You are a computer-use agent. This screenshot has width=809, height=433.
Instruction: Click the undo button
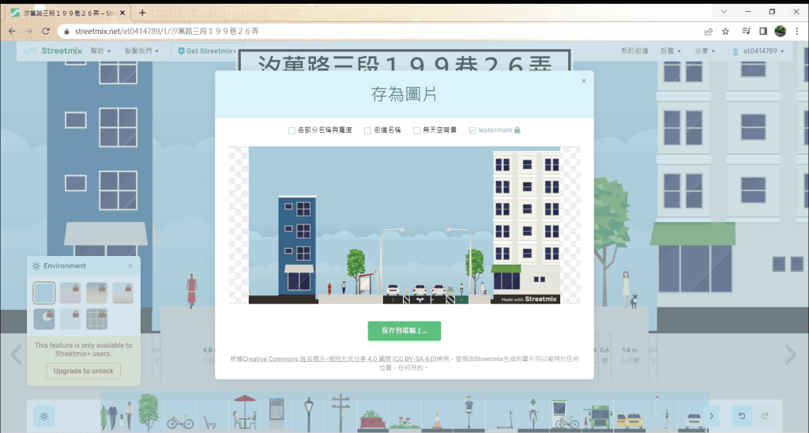(x=741, y=416)
